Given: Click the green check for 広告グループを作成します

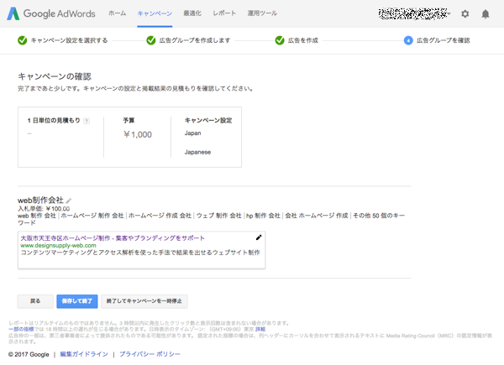Looking at the screenshot, I should click(x=150, y=40).
